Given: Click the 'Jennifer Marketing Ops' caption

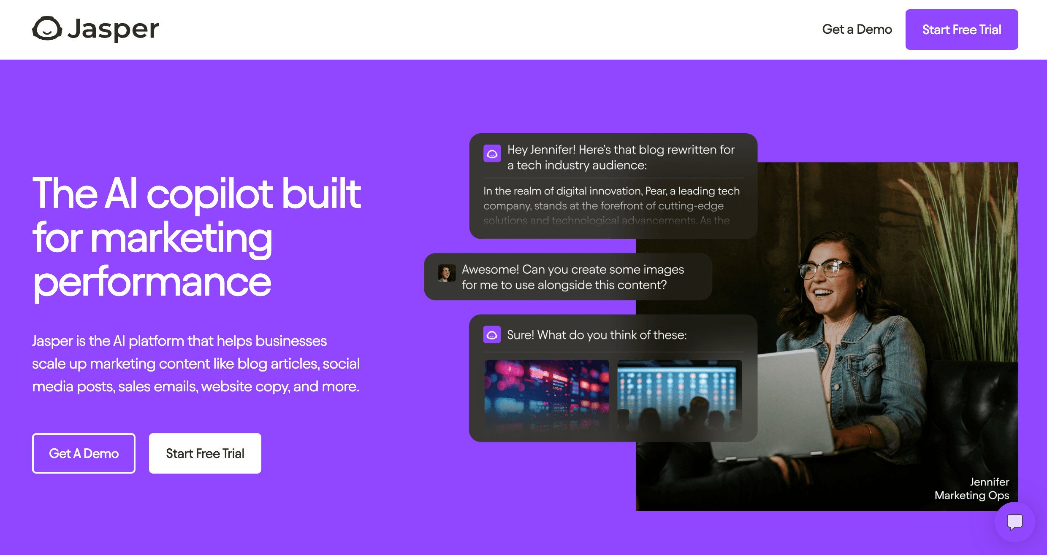Looking at the screenshot, I should click(x=971, y=488).
